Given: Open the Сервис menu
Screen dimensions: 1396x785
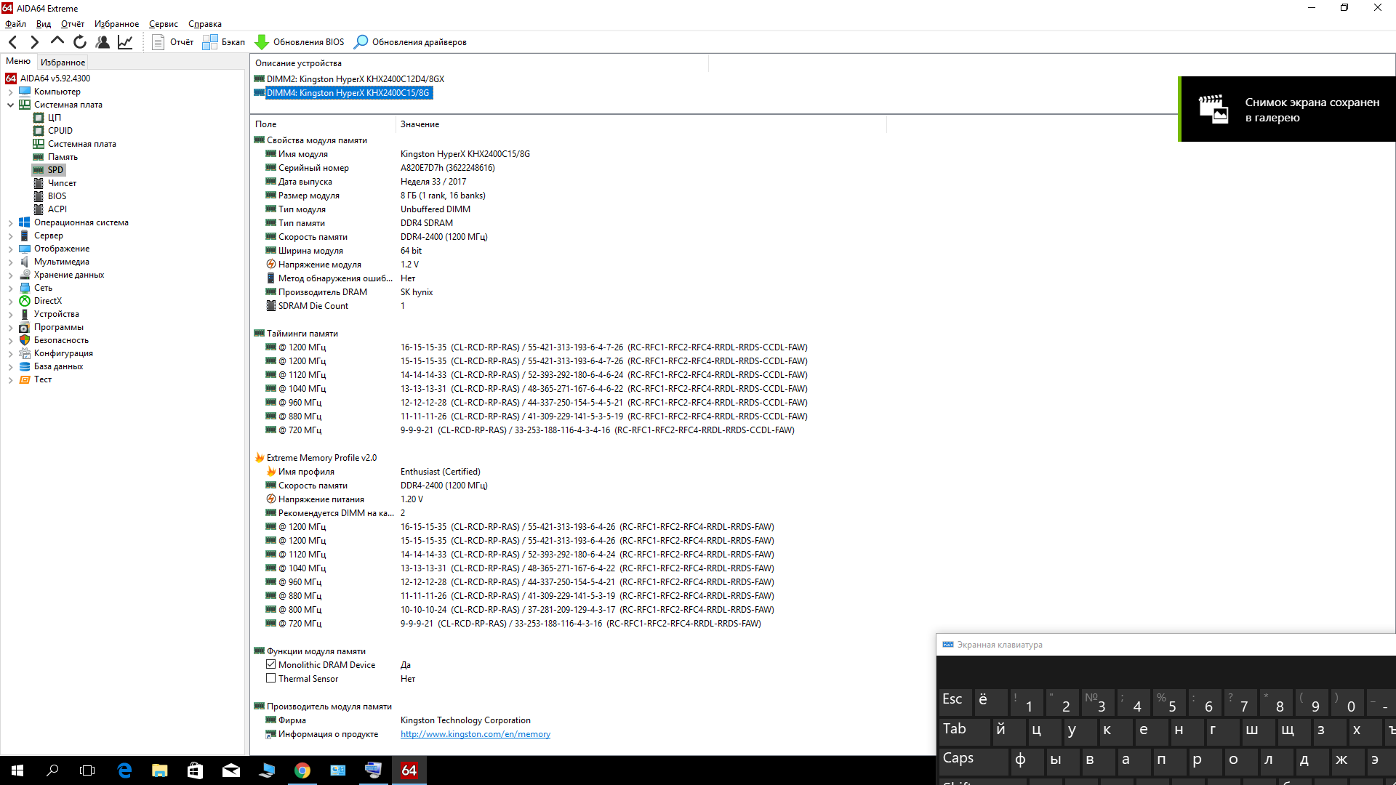Looking at the screenshot, I should pyautogui.click(x=163, y=24).
